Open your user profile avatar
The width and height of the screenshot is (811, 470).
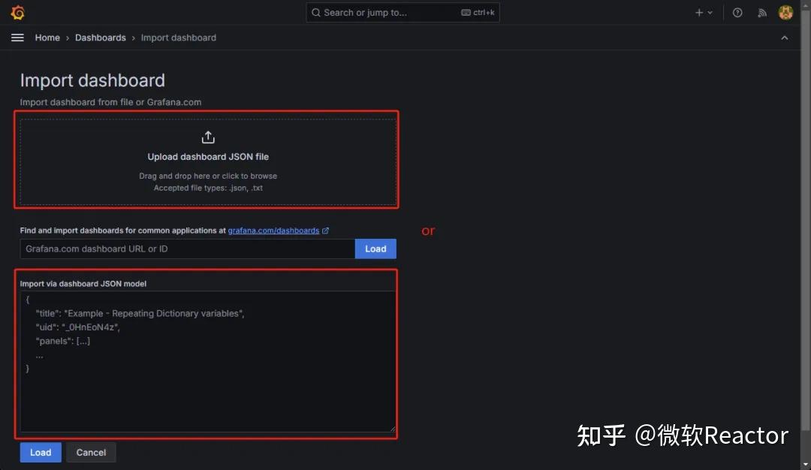tap(785, 12)
